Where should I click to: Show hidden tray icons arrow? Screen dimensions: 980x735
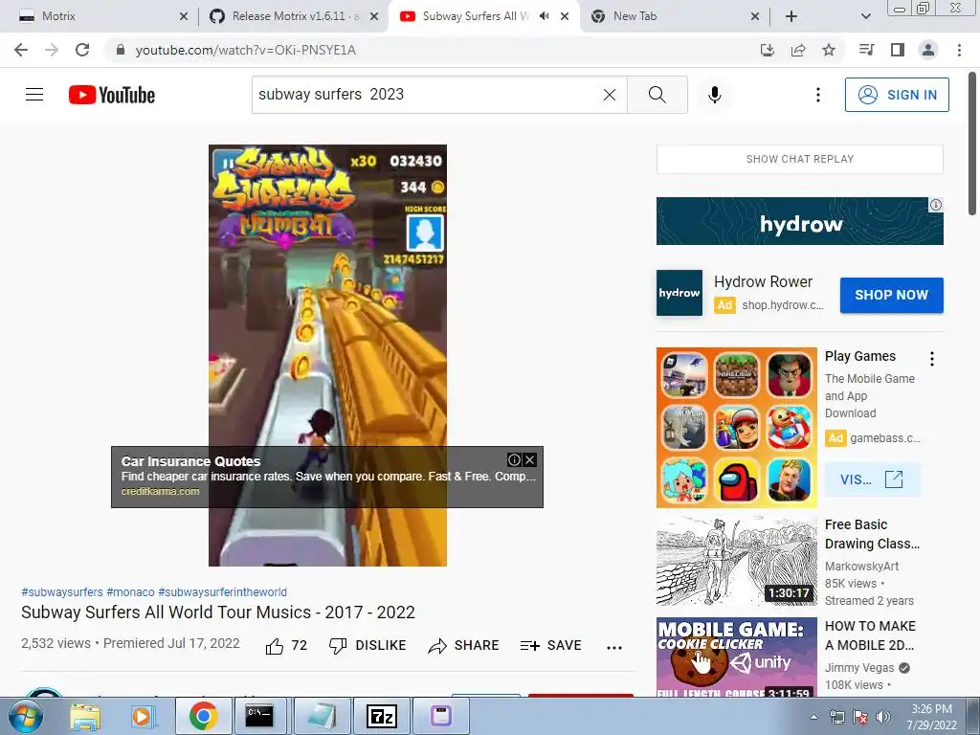point(813,717)
